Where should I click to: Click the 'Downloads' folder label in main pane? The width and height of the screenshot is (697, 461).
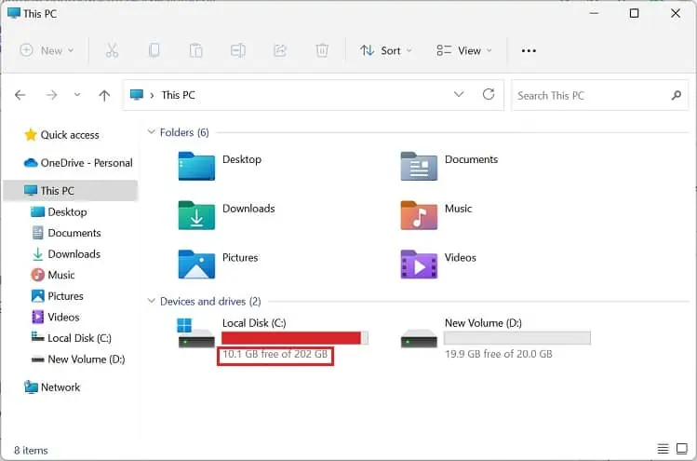click(x=248, y=209)
